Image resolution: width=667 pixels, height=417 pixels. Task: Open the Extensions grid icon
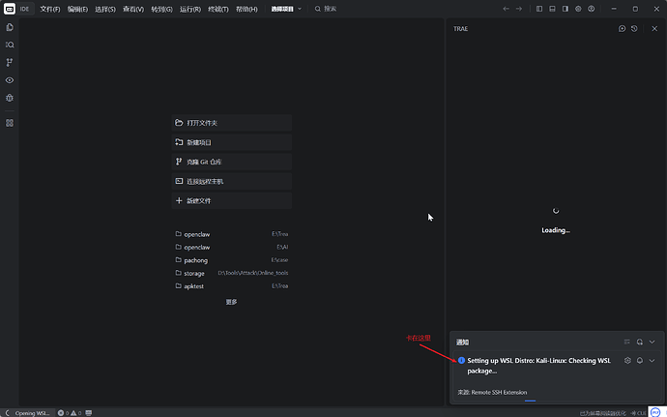pyautogui.click(x=10, y=123)
